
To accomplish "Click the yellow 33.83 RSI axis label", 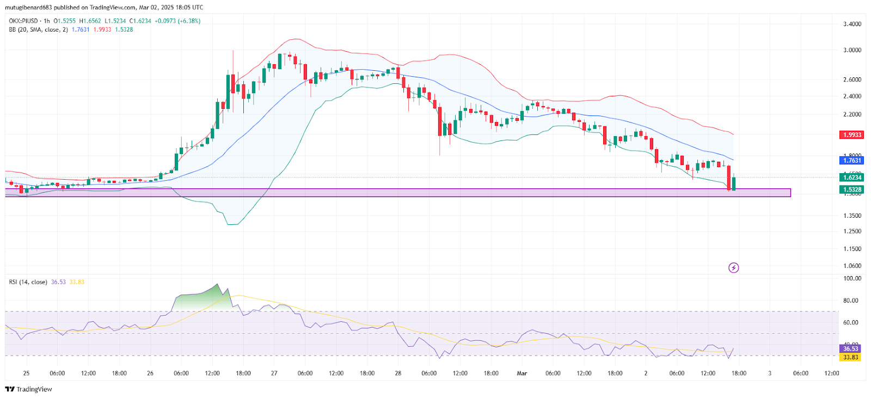I will [850, 357].
